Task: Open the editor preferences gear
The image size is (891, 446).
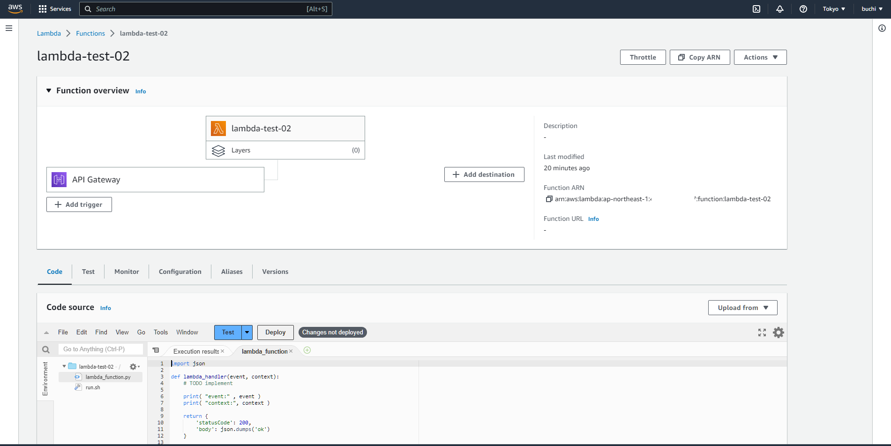Action: point(779,333)
